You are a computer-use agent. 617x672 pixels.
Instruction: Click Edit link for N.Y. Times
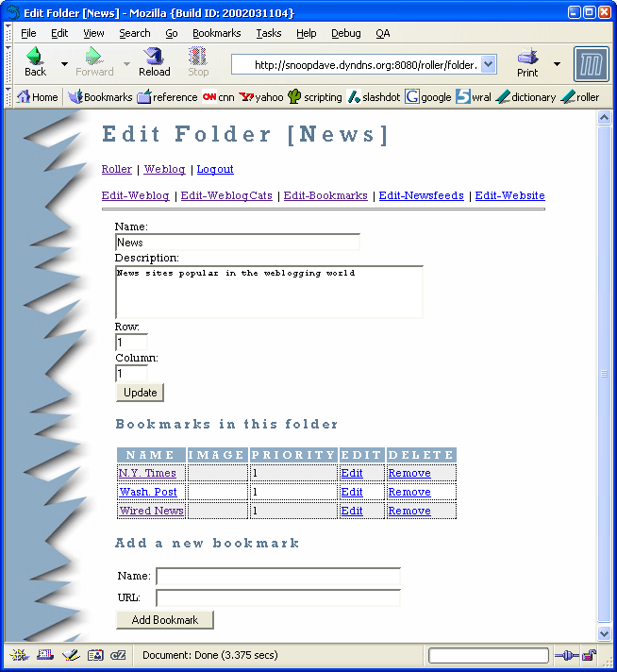tap(352, 473)
